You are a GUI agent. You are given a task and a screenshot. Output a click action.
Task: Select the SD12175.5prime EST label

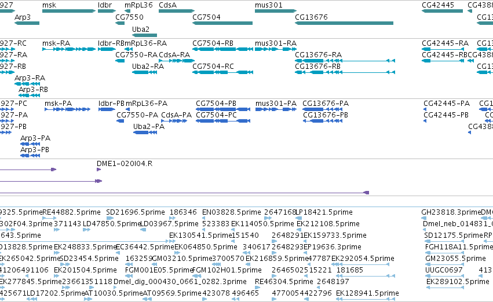(454, 235)
